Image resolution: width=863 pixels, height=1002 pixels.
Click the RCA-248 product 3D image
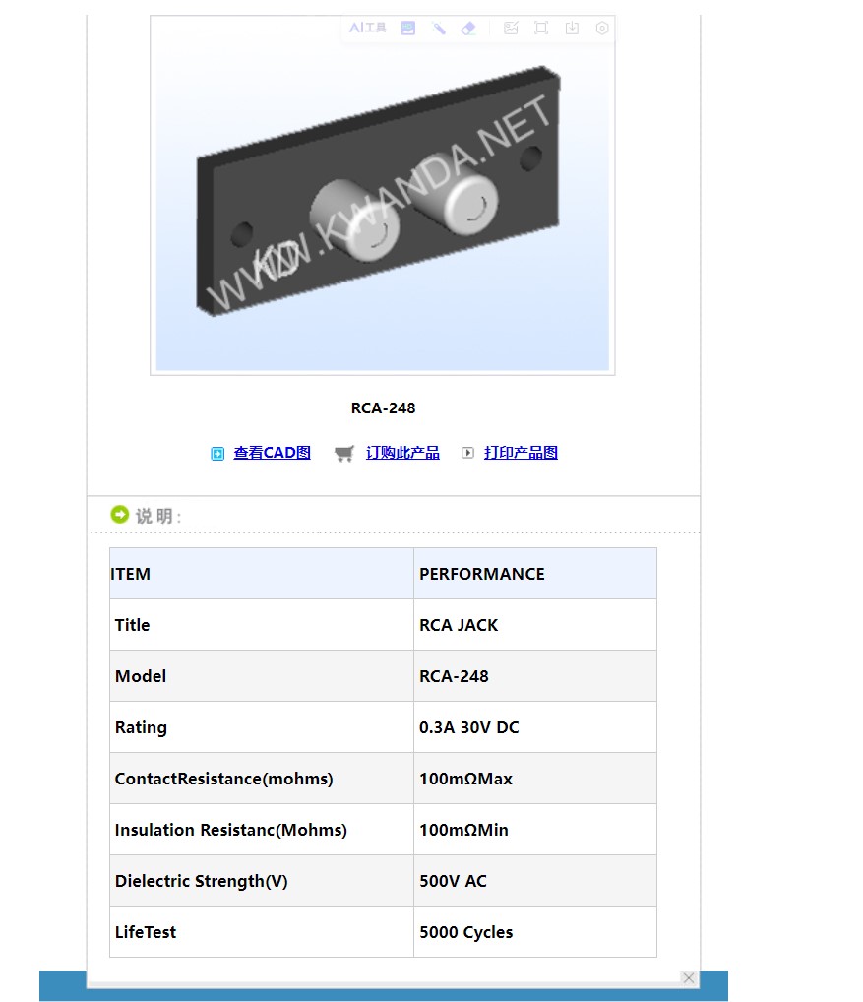[x=383, y=195]
